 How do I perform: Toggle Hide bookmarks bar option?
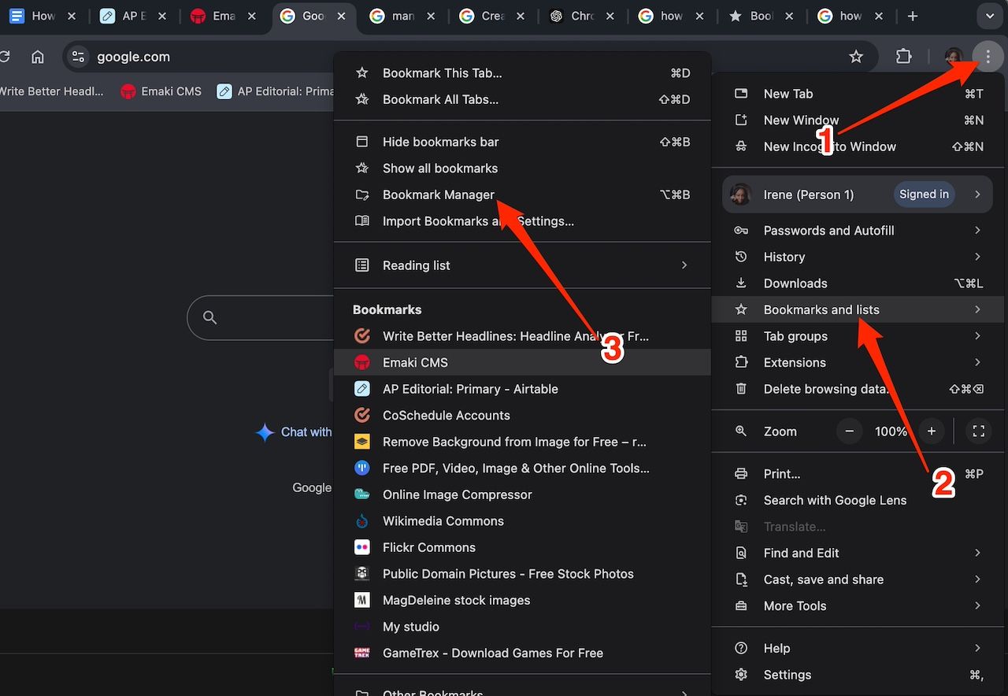pos(522,142)
